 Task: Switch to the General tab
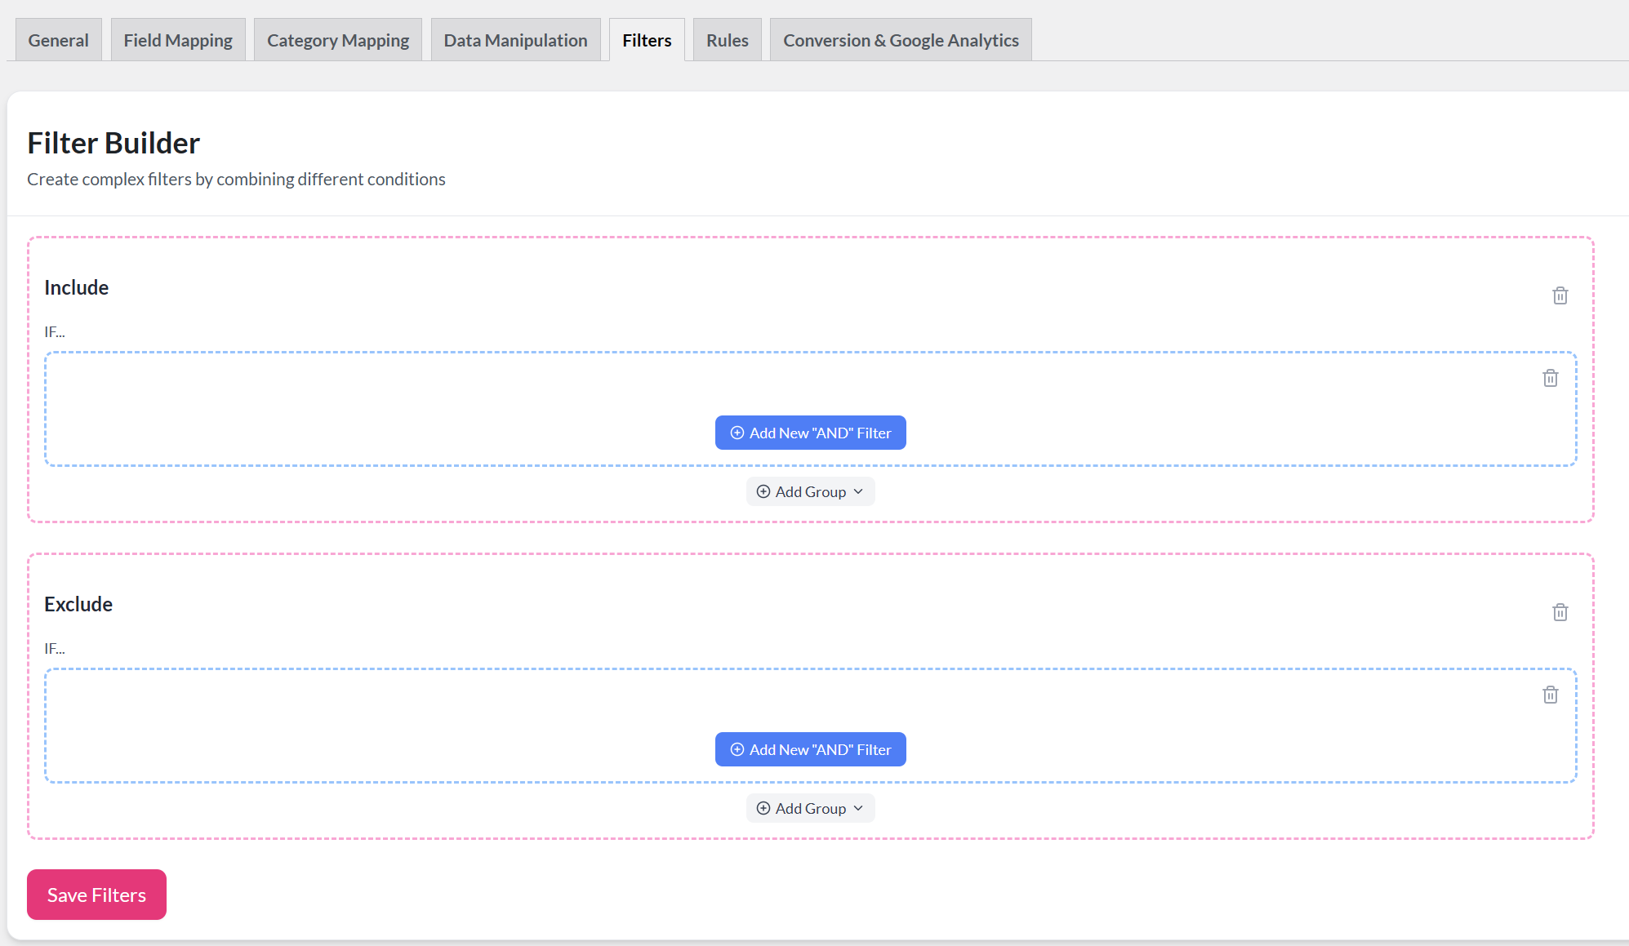coord(58,40)
